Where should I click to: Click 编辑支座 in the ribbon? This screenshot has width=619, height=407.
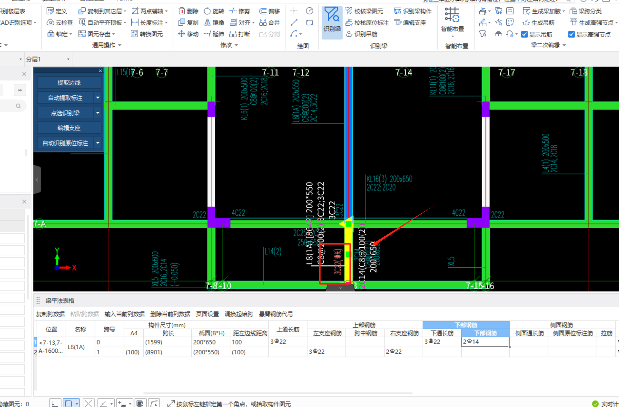point(410,23)
